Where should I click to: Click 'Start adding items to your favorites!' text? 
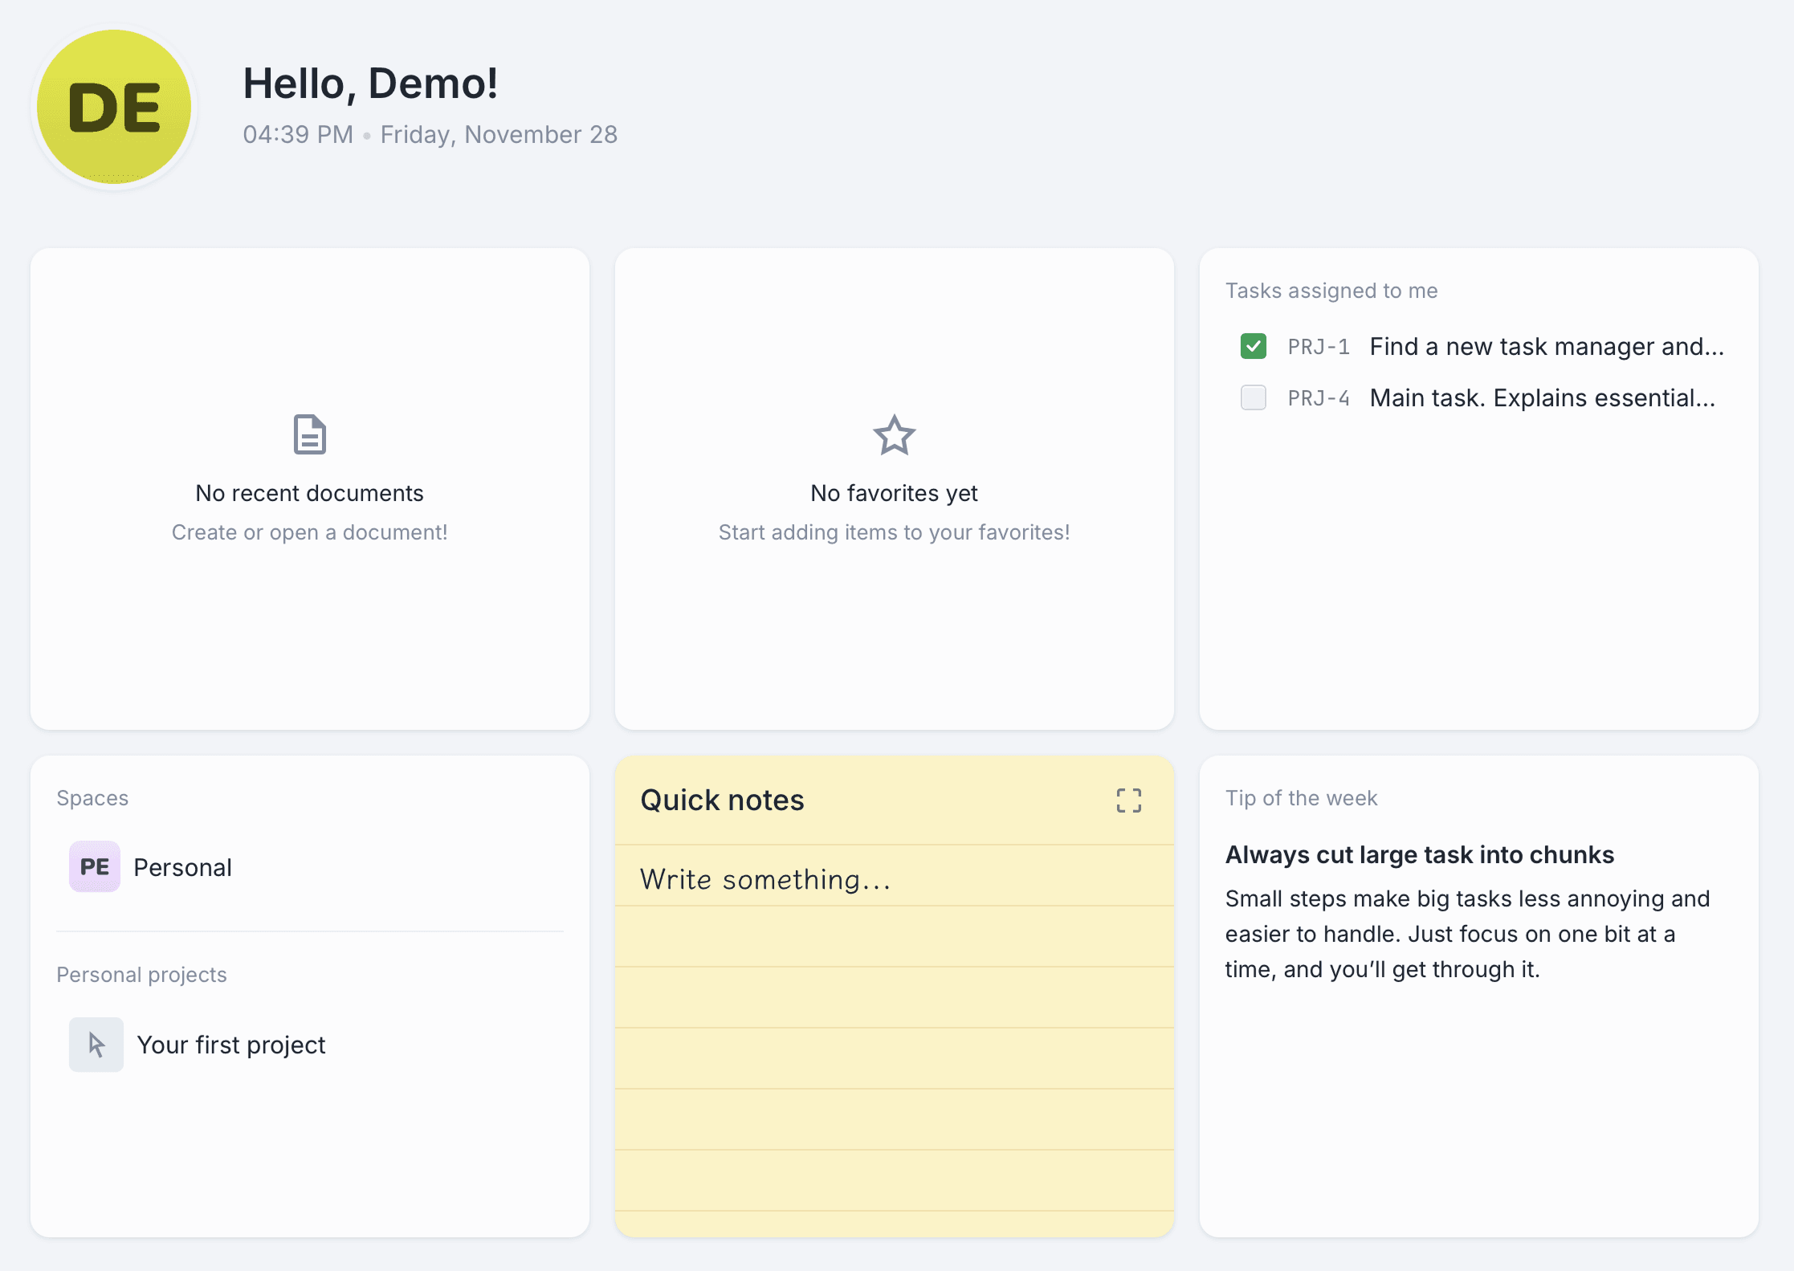pos(894,532)
